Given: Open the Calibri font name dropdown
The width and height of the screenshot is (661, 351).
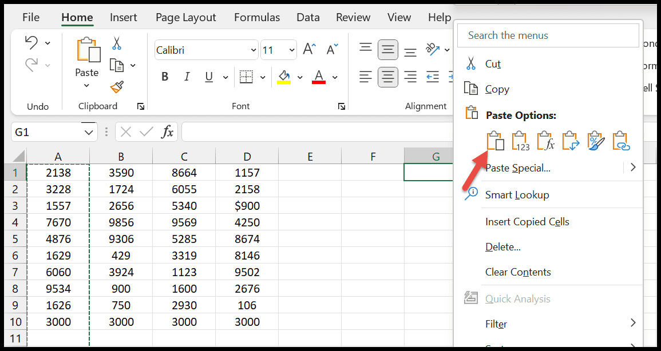Looking at the screenshot, I should click(254, 50).
